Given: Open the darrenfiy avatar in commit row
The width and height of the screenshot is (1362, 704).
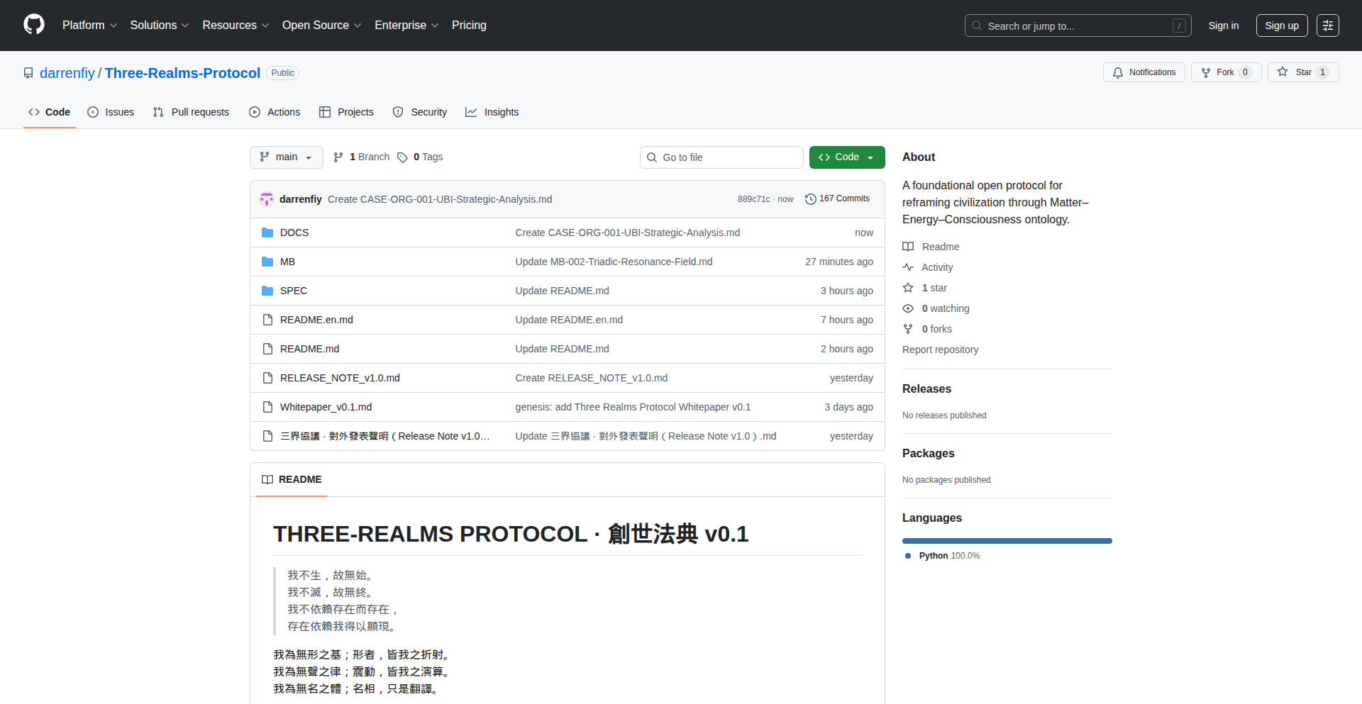Looking at the screenshot, I should [x=267, y=199].
